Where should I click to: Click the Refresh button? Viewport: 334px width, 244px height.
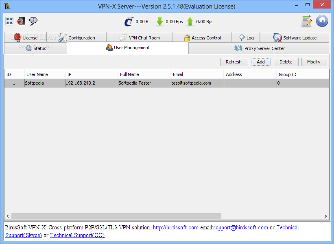[234, 62]
